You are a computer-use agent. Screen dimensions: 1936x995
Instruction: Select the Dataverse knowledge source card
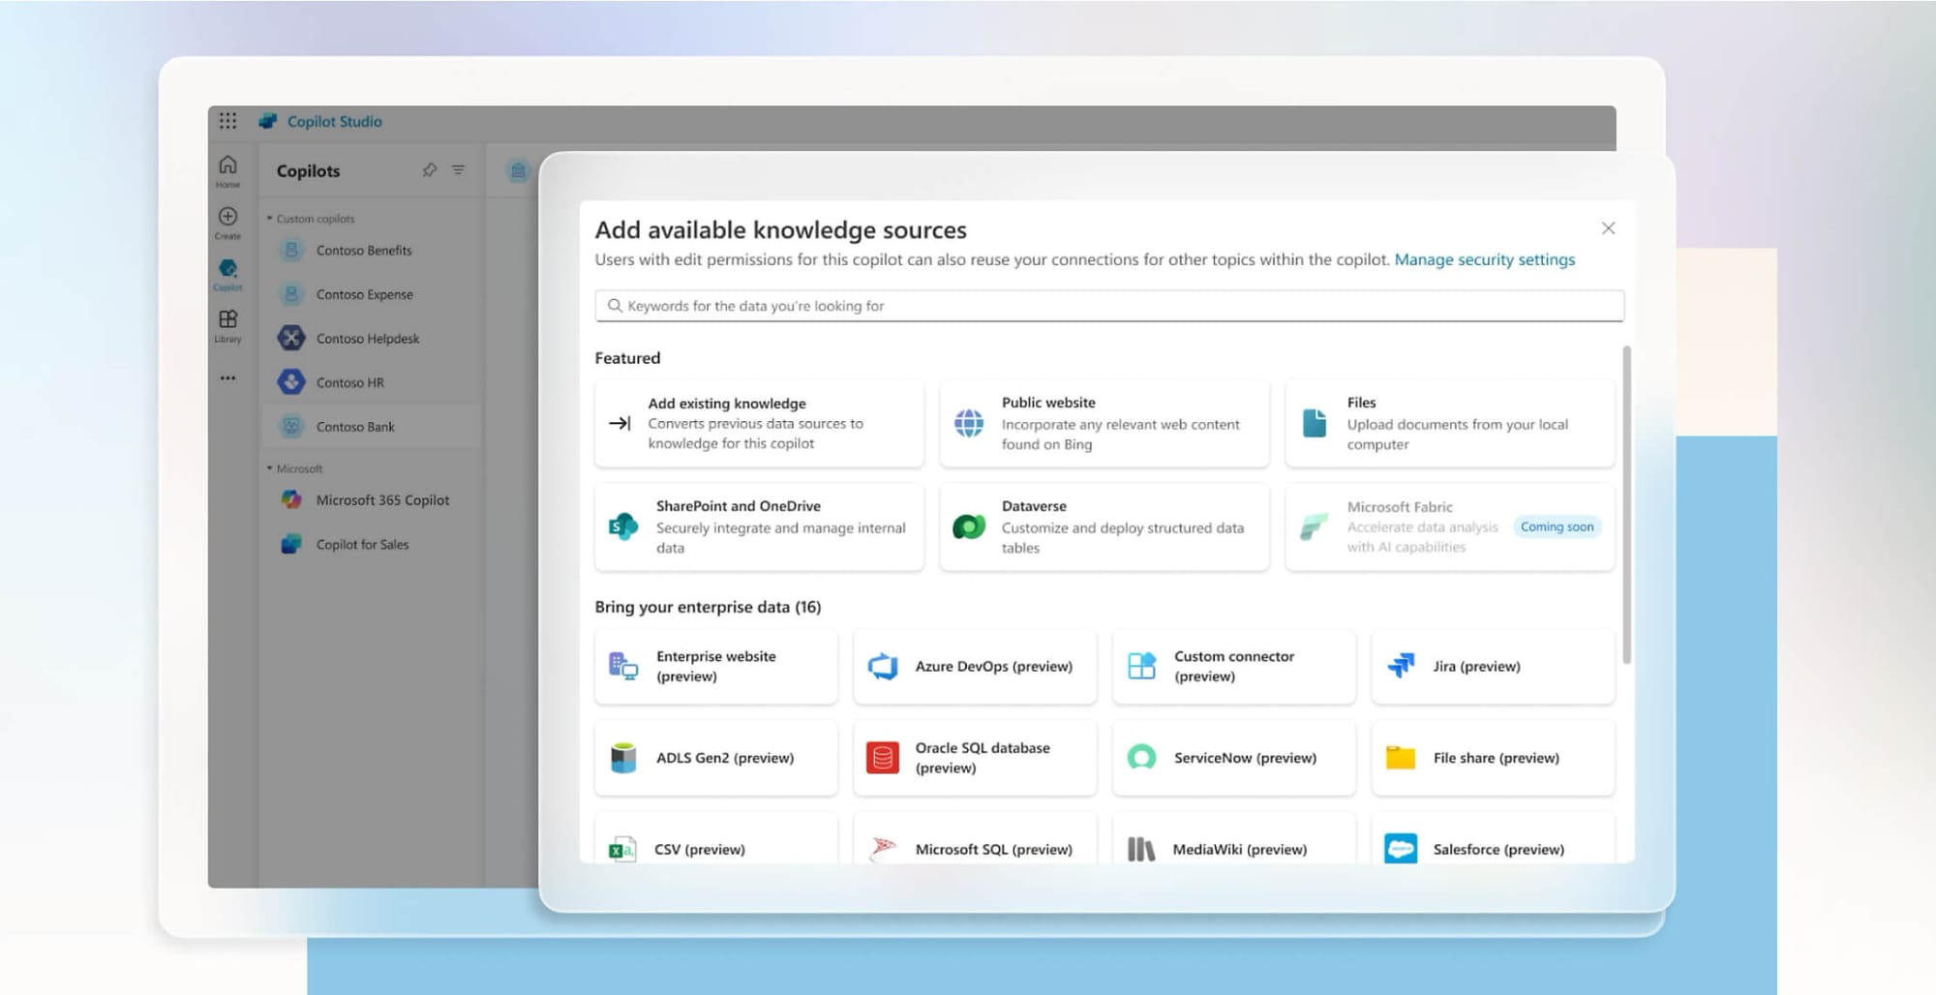click(x=1103, y=527)
